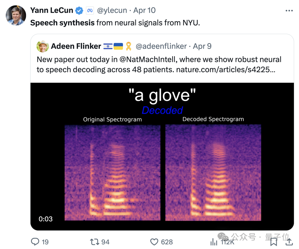Click the share icon on the tweet
299x249 pixels.
tap(289, 242)
